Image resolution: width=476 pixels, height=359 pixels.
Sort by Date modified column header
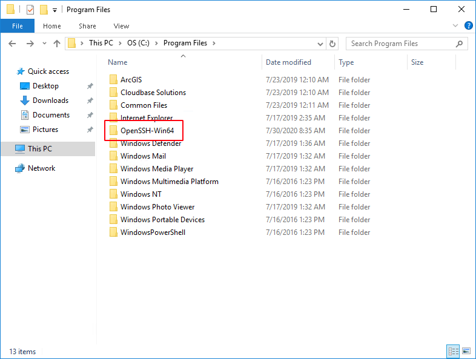click(x=288, y=62)
